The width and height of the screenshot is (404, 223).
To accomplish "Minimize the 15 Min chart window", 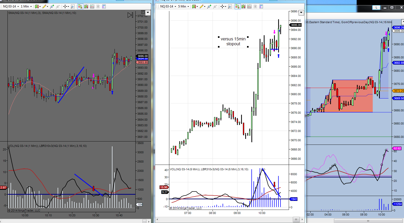I will 385,7.
